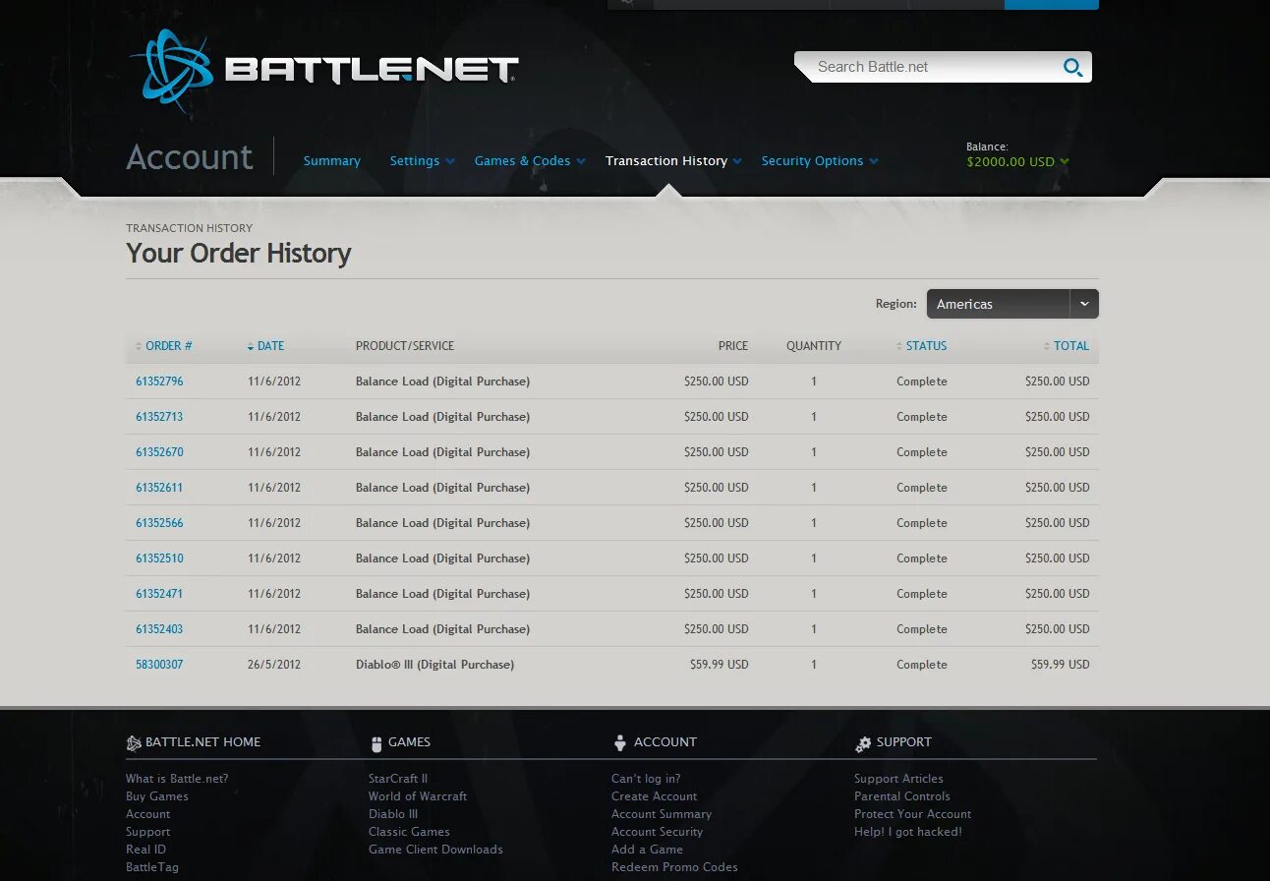
Task: Open order 61352611
Action: [x=159, y=488]
